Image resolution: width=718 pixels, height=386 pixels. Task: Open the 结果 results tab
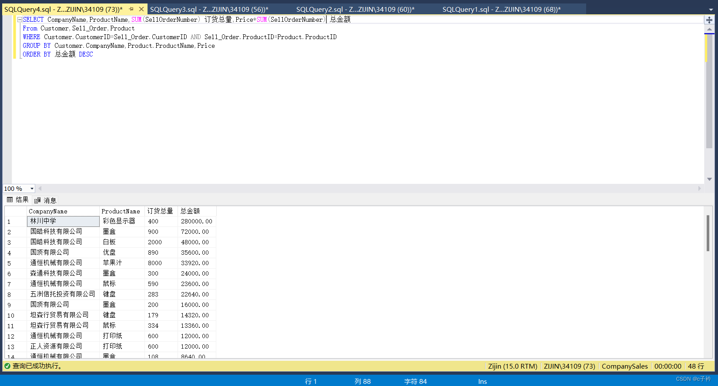pos(18,200)
